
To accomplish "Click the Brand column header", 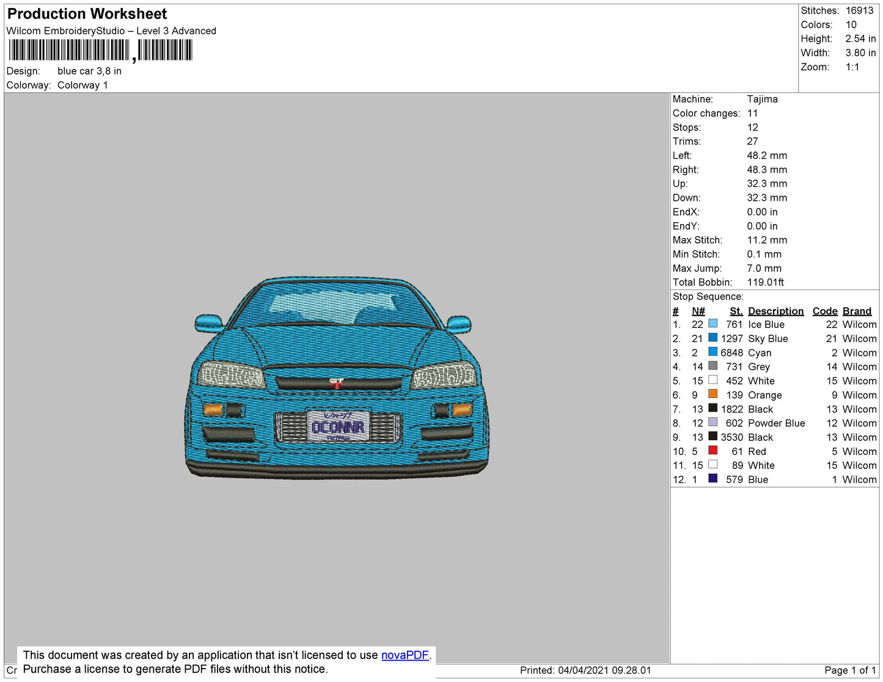I will point(857,311).
